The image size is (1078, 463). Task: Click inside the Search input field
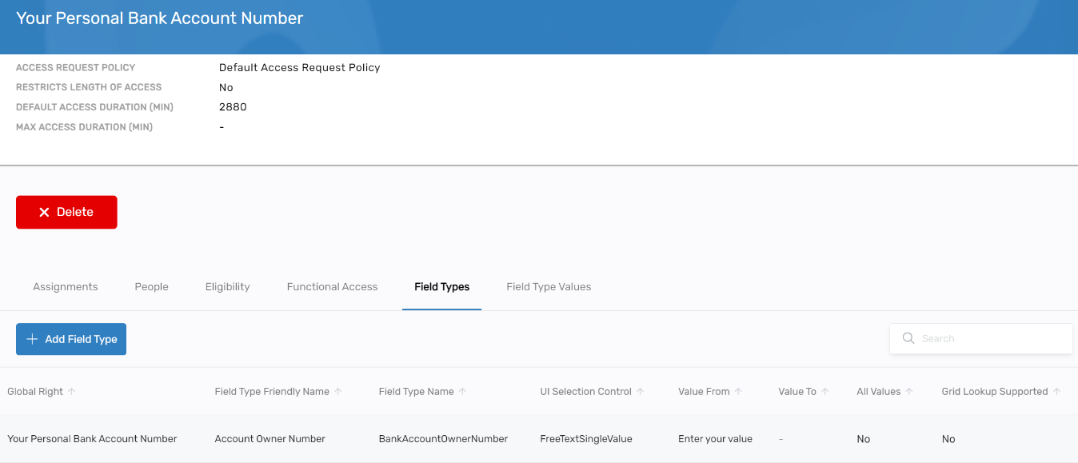click(x=984, y=337)
